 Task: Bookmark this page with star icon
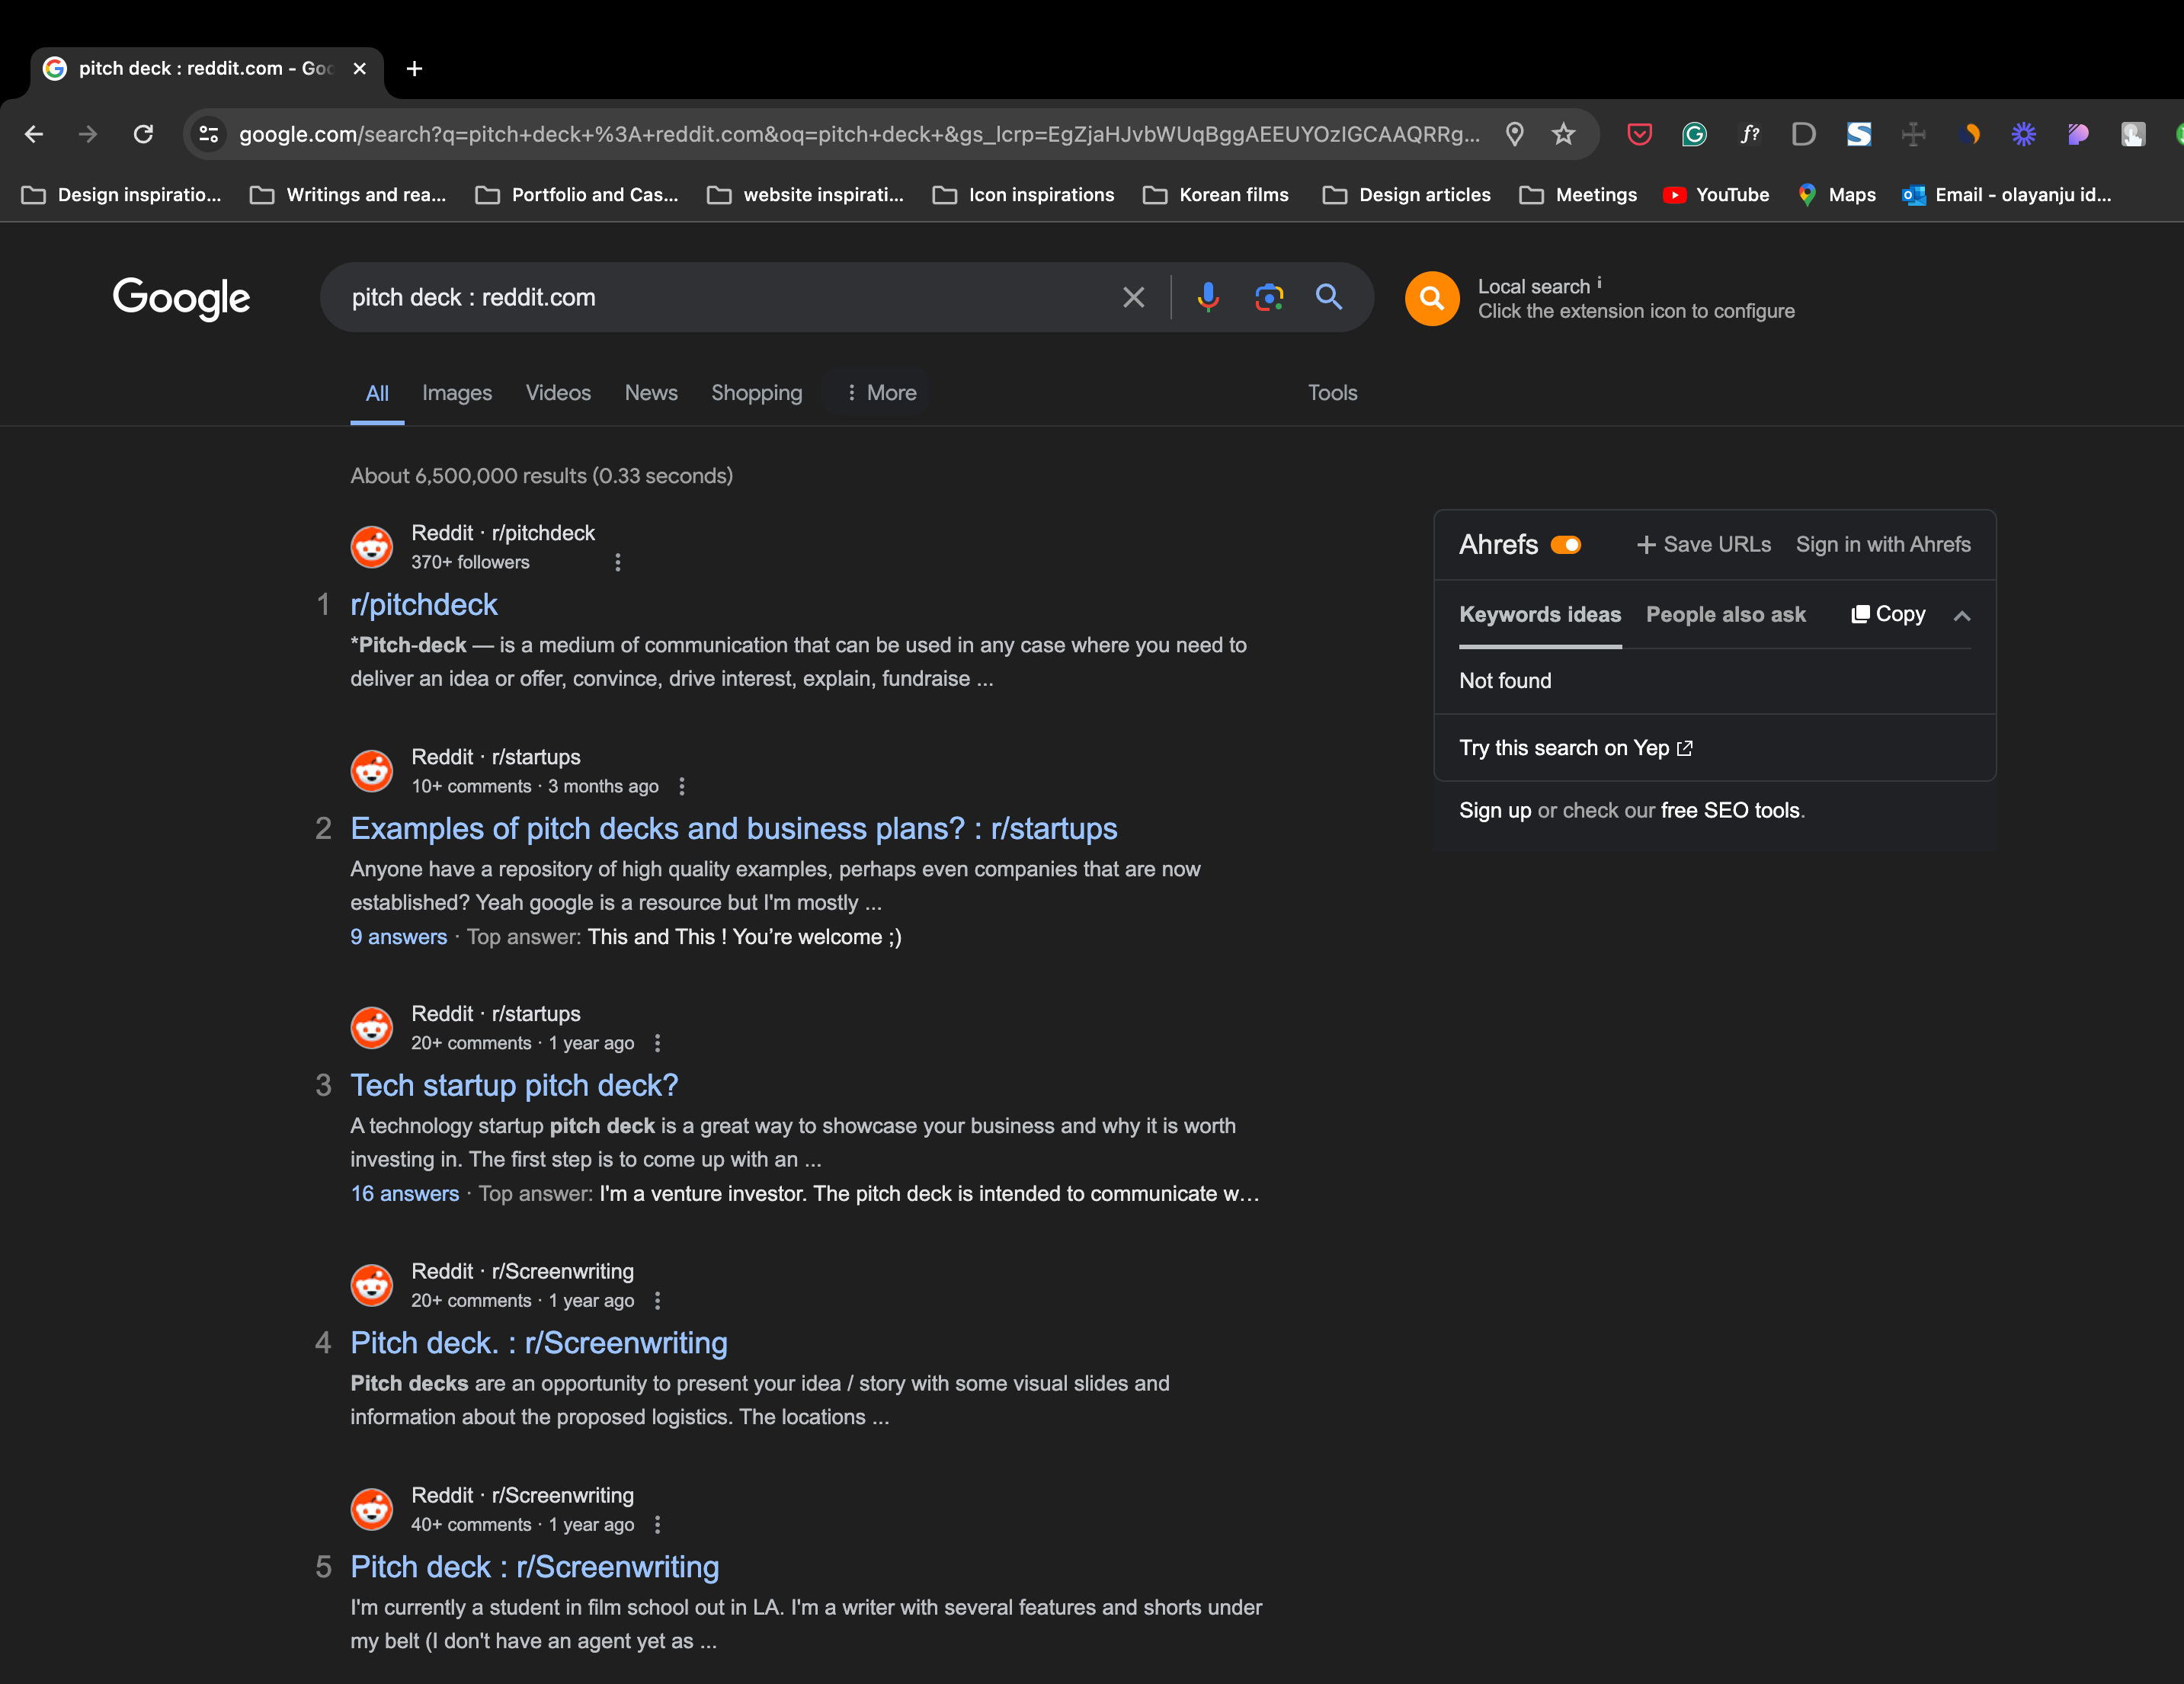1564,134
